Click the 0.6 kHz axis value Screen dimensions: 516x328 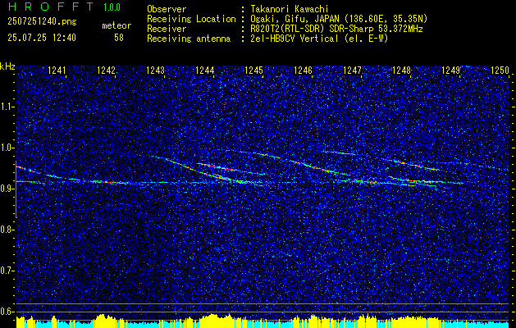coord(7,312)
